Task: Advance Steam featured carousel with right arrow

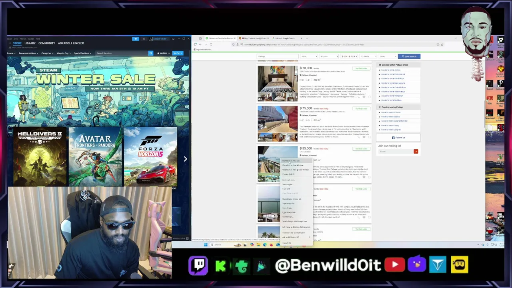Action: (185, 159)
